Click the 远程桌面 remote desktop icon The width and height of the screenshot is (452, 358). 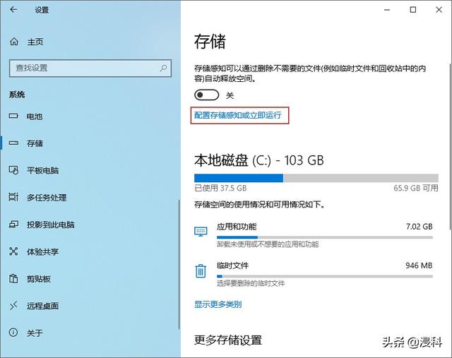pyautogui.click(x=13, y=306)
